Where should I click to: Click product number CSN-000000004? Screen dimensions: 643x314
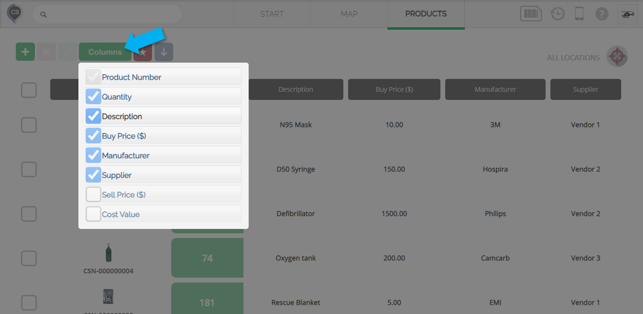[x=108, y=271]
